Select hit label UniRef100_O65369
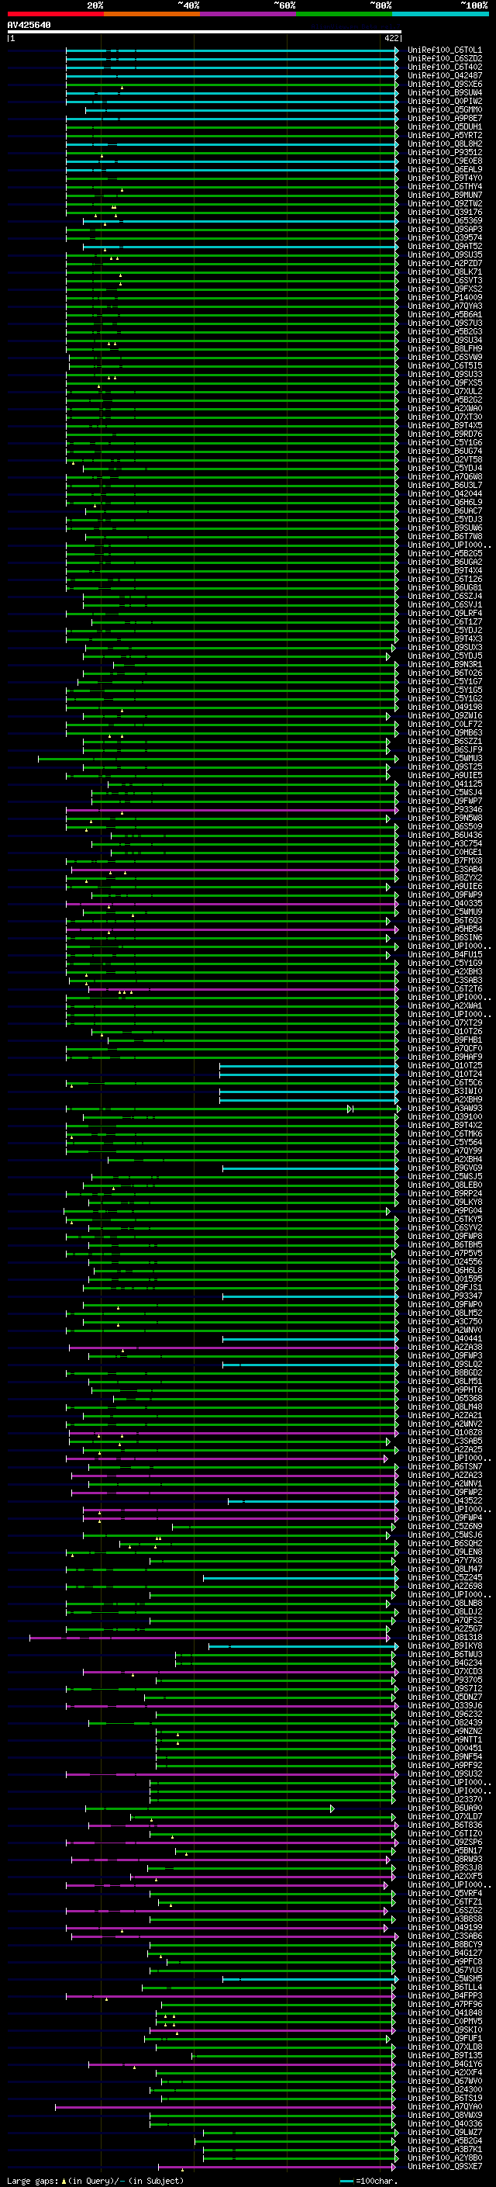Viewport: 496px width, 2187px height. coord(444,221)
